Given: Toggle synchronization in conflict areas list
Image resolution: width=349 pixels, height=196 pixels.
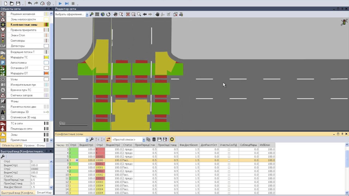Looking at the screenshot, I should click(109, 140).
